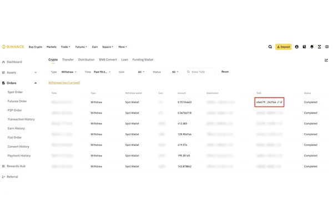Open the Earn page

point(95,47)
